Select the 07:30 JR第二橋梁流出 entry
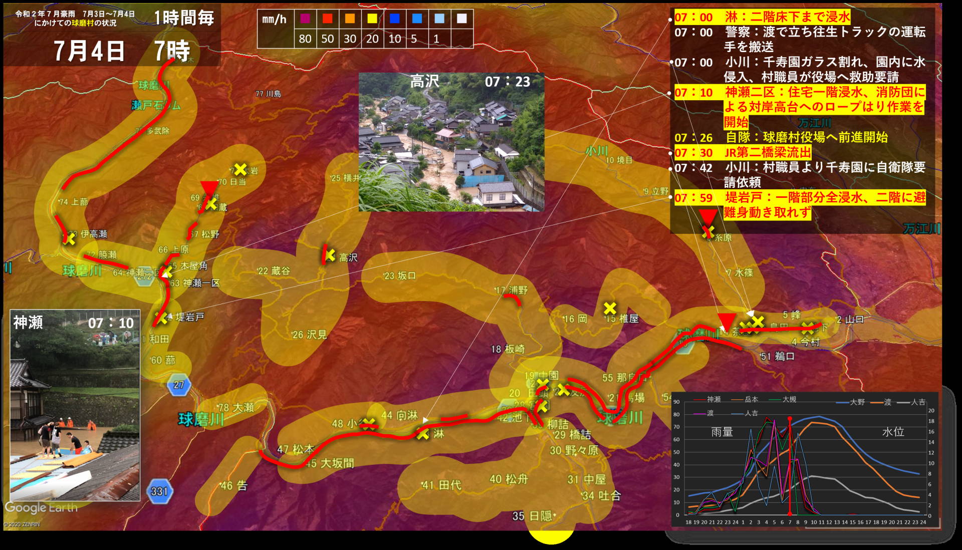Screen dimensions: 962x550 (x=743, y=152)
